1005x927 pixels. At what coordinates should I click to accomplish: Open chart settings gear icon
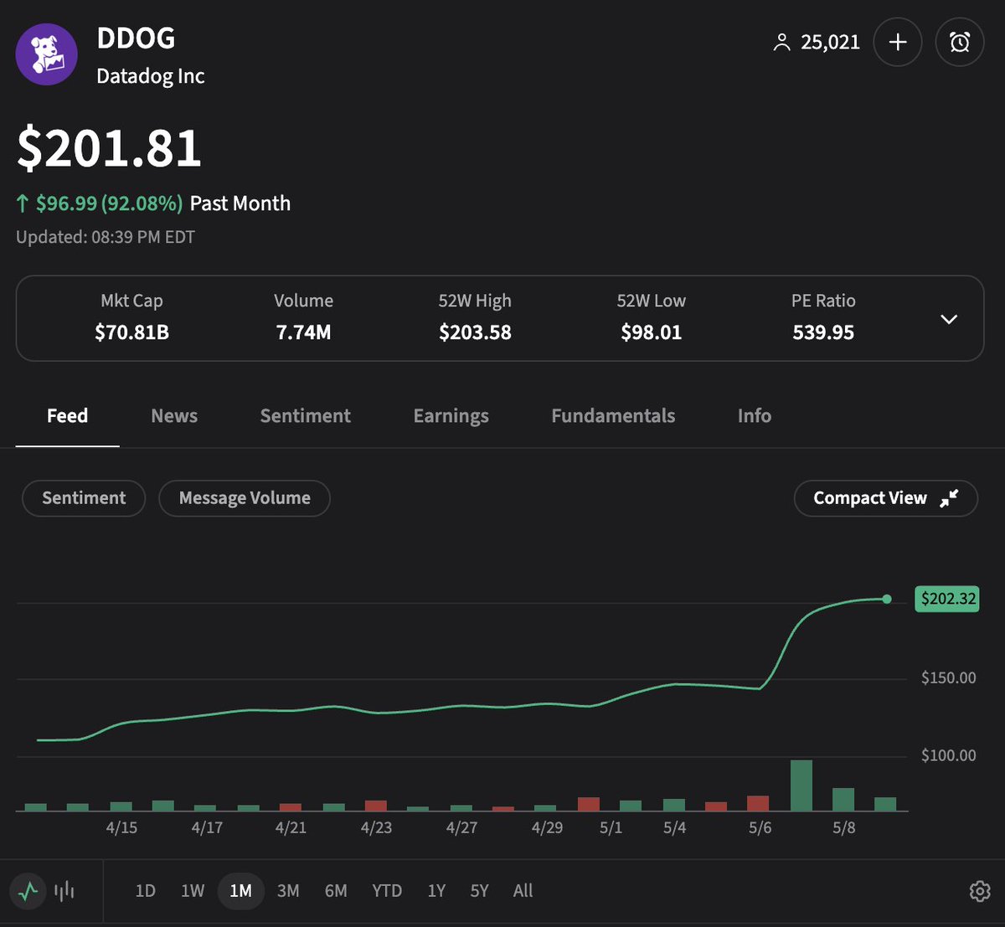click(979, 891)
